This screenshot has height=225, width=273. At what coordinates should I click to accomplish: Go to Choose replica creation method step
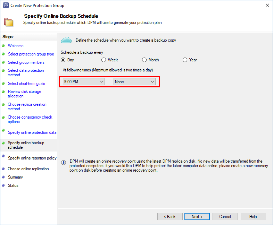[27, 106]
